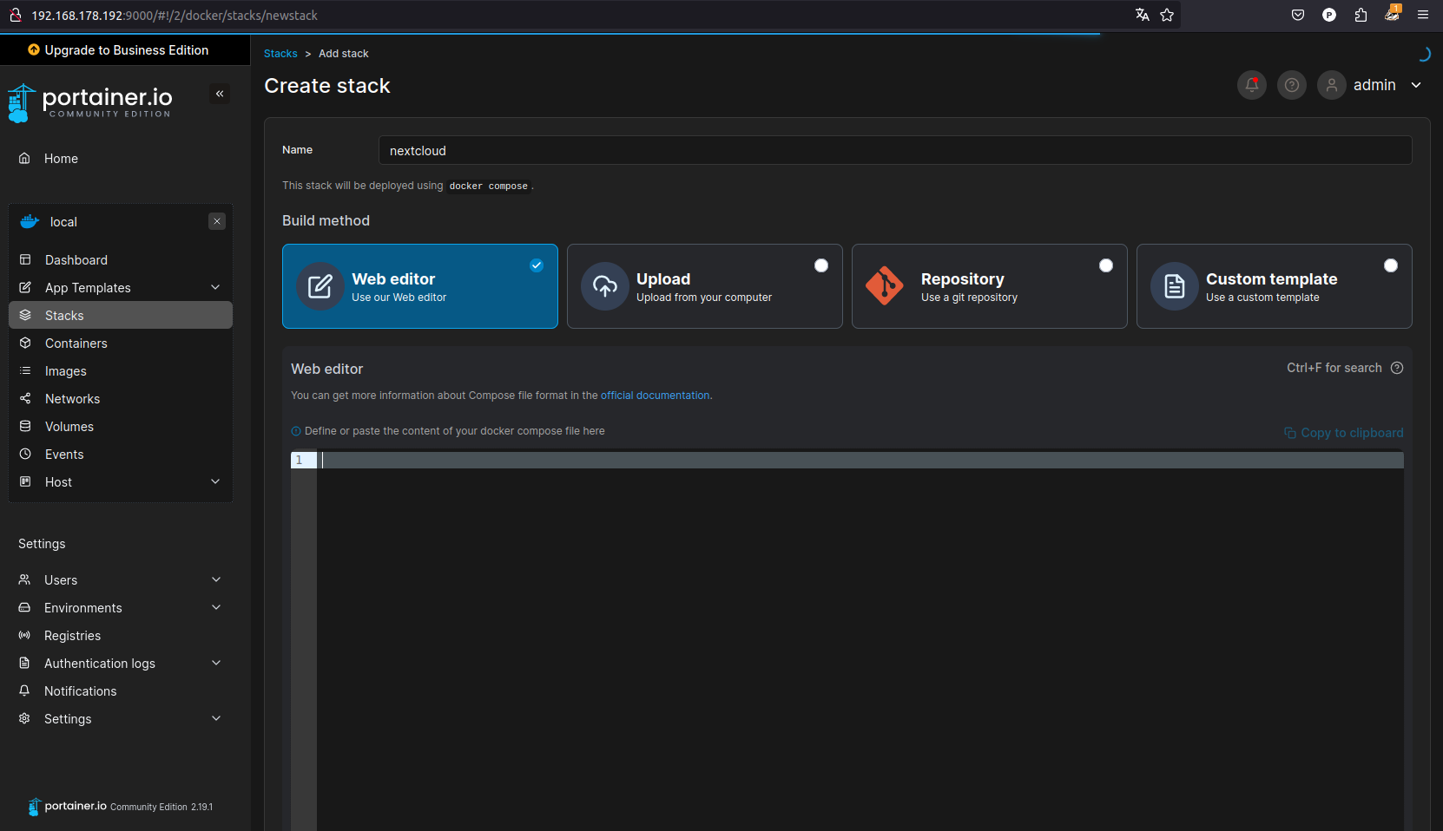Click the Ctrl+F search help icon
This screenshot has height=831, width=1443.
tap(1396, 368)
